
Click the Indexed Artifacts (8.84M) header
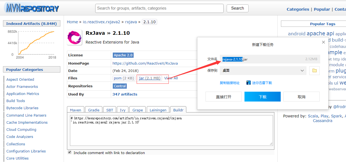[32, 24]
